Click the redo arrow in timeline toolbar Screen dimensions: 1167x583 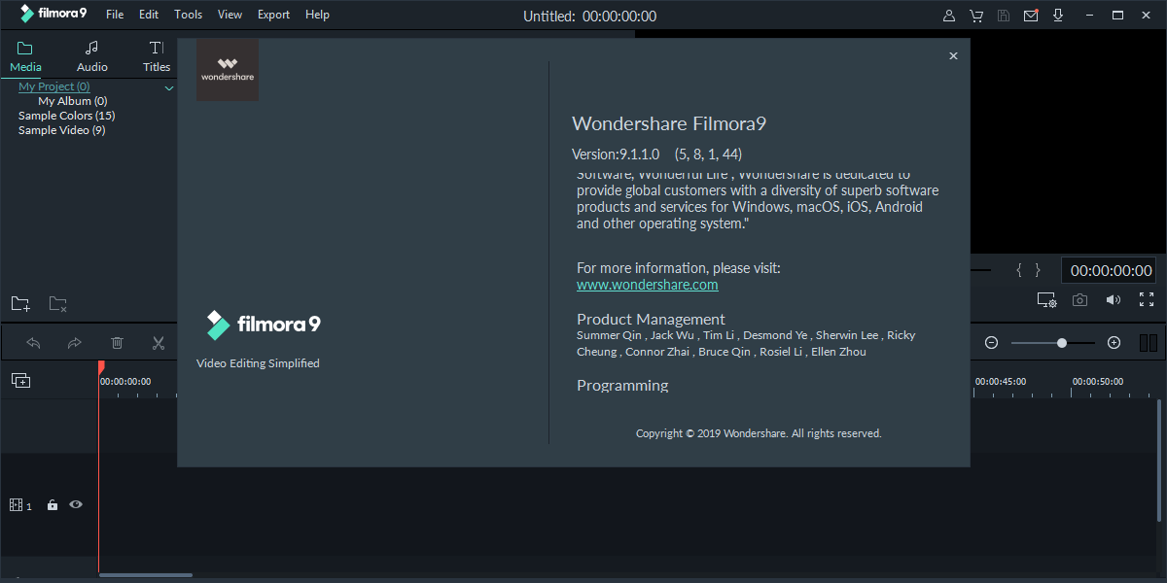tap(75, 343)
